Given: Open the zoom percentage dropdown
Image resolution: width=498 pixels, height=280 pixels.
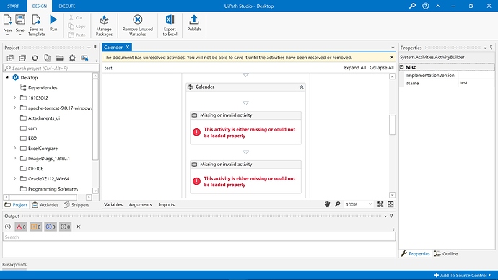Looking at the screenshot, I should click(370, 204).
